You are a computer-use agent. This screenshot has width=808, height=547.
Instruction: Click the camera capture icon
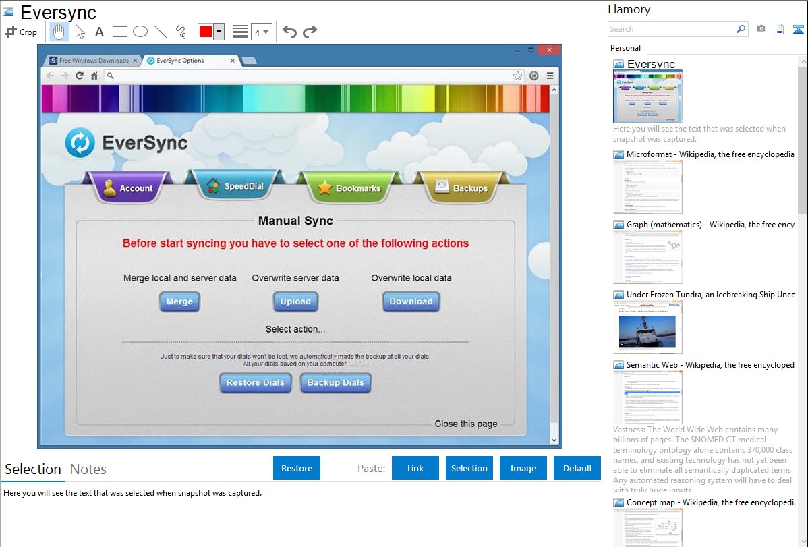point(761,29)
